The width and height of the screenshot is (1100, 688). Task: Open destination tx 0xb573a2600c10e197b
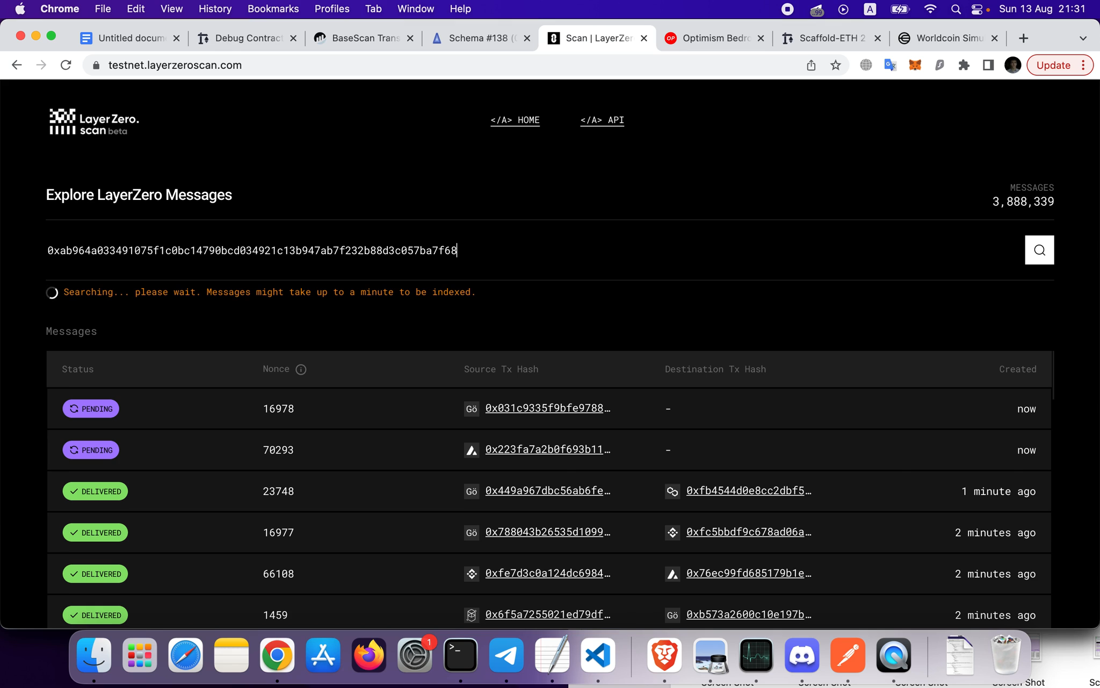(749, 615)
